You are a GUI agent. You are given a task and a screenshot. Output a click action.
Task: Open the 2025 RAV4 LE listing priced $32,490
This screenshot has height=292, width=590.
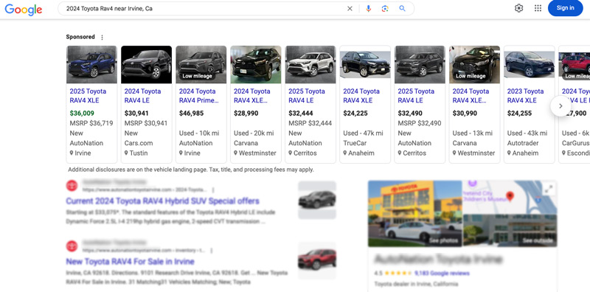tap(416, 96)
